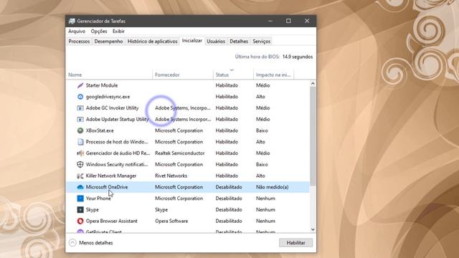459x258 pixels.
Task: Click the scrollbar up arrow
Action: [313, 84]
